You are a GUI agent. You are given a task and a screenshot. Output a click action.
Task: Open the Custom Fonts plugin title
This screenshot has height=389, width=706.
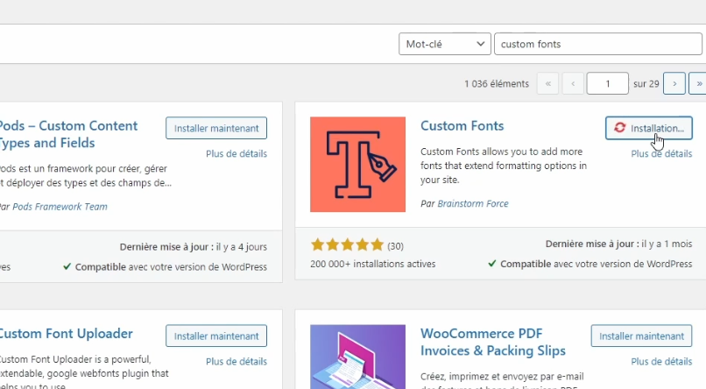pos(462,126)
